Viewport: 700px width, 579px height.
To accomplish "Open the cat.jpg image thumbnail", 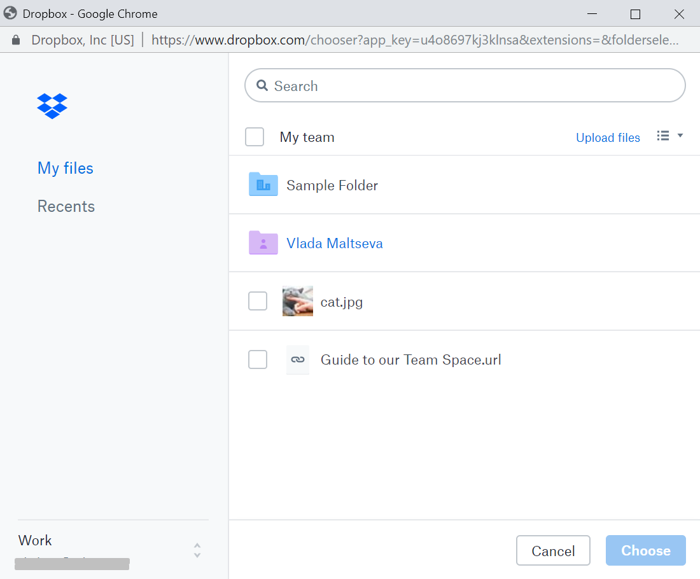I will (x=297, y=301).
